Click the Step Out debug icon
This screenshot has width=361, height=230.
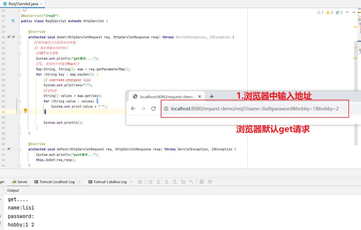[175, 182]
